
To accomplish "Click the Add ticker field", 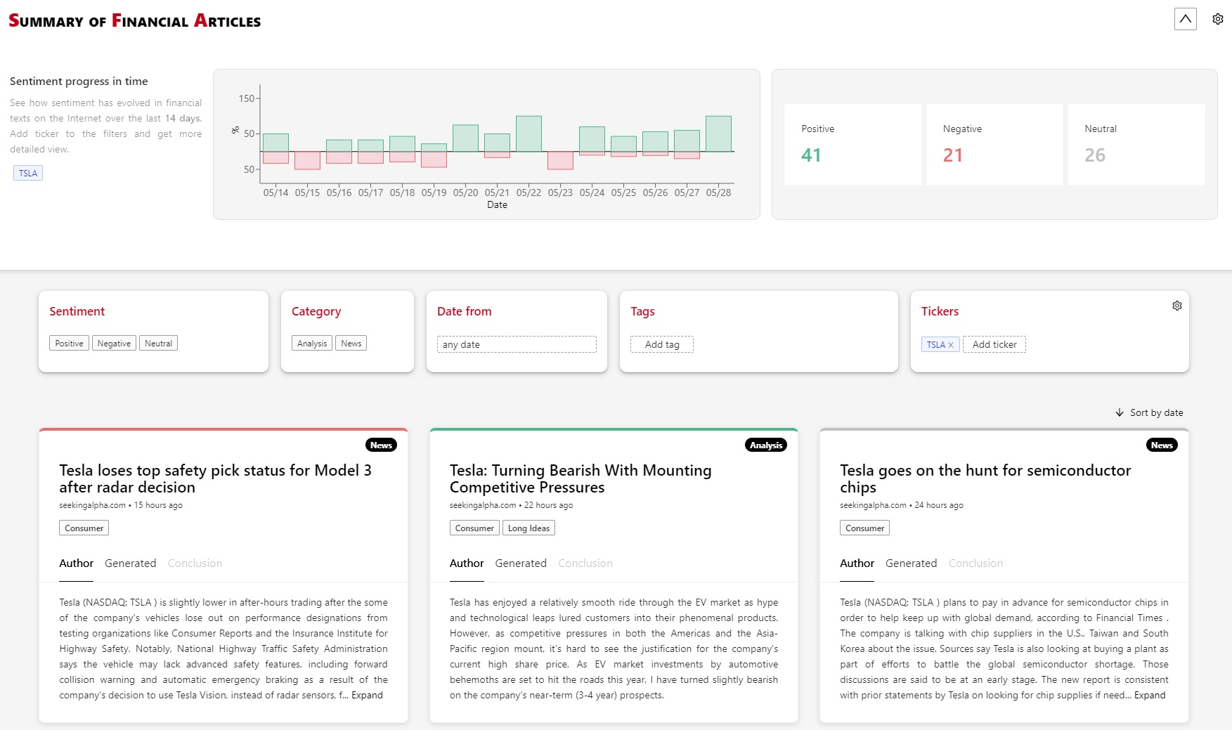I will (x=994, y=344).
